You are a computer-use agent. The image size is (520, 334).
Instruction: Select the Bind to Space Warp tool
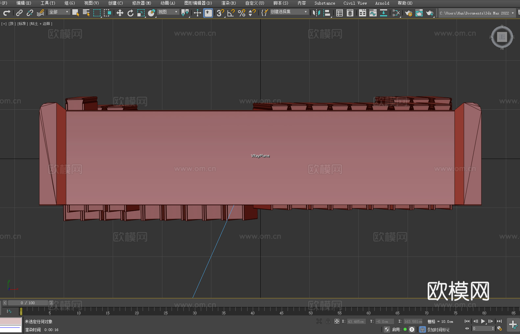pyautogui.click(x=40, y=13)
